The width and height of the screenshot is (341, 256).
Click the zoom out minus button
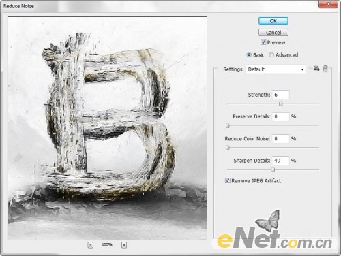pyautogui.click(x=91, y=245)
